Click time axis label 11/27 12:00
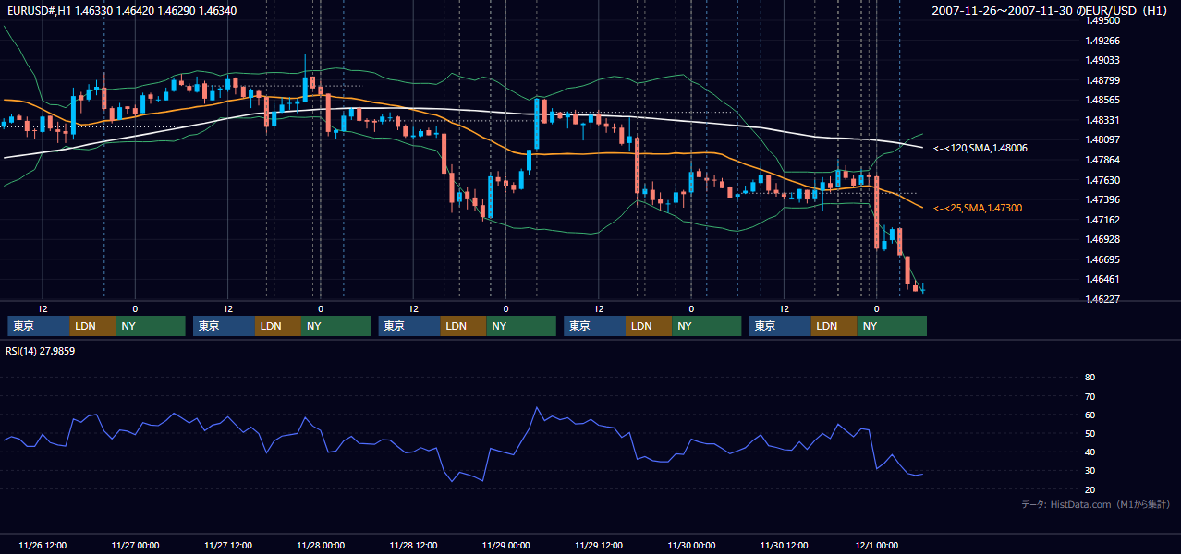1181x554 pixels. point(228,545)
